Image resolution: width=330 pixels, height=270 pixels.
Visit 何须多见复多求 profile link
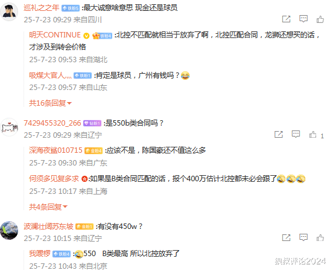pos(54,179)
